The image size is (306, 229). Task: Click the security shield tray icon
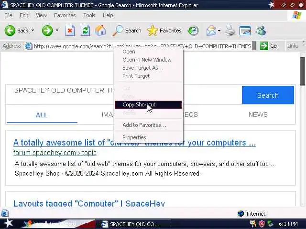(x=262, y=224)
